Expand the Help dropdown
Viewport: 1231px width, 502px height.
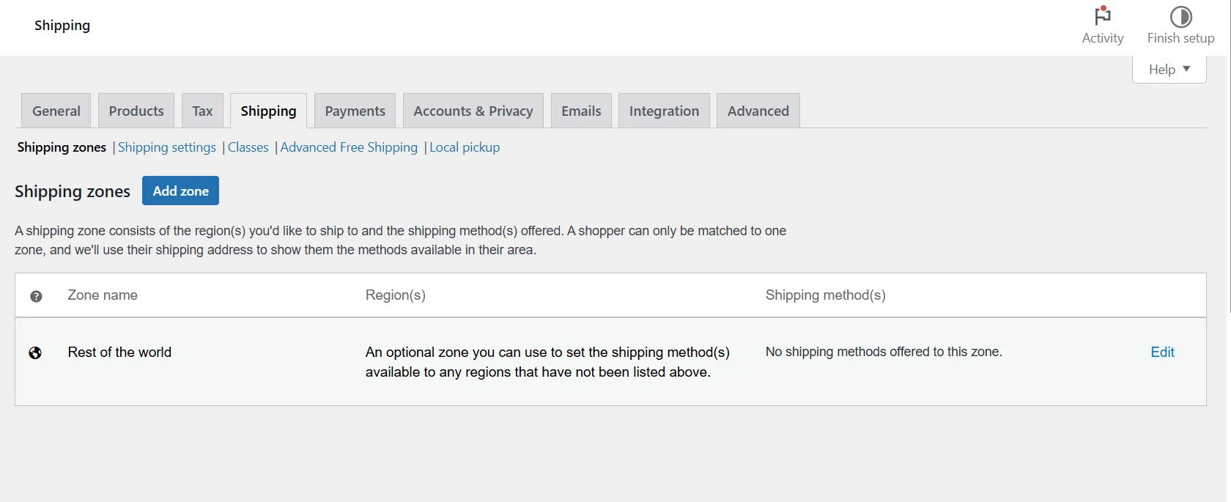click(x=1169, y=70)
